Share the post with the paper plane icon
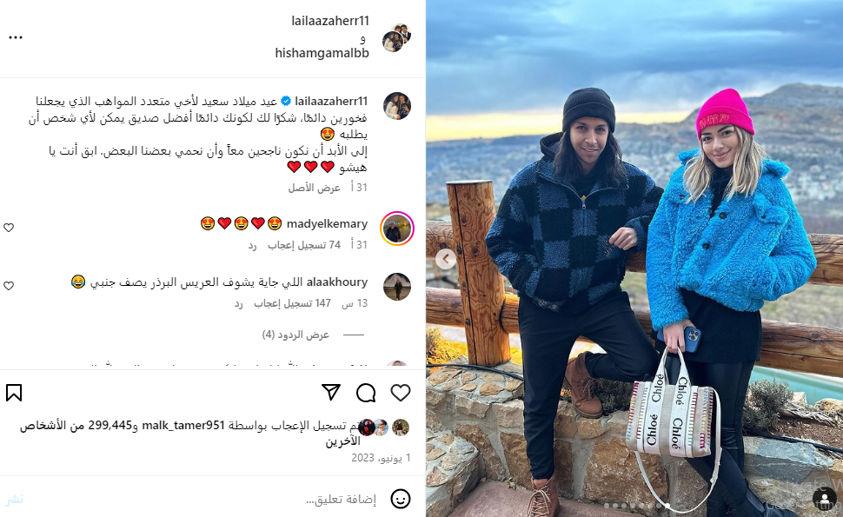This screenshot has height=517, width=843. 330,393
